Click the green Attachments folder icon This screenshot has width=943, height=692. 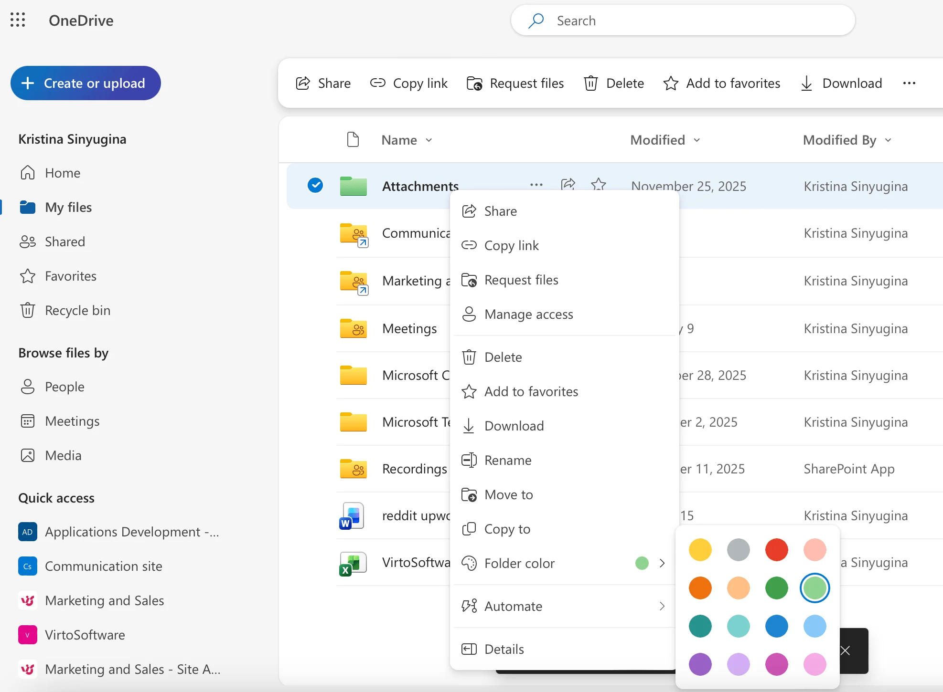pyautogui.click(x=354, y=186)
